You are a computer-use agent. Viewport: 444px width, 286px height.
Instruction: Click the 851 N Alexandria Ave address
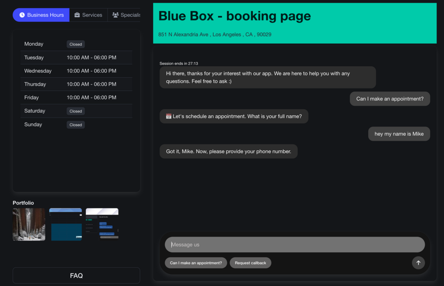point(215,35)
